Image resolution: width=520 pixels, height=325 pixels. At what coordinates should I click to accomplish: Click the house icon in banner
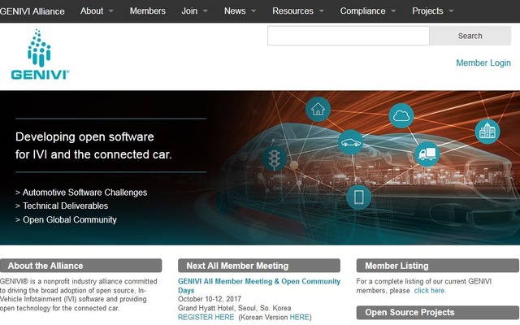(x=318, y=109)
